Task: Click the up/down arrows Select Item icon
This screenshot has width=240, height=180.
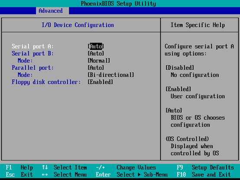Action: [45, 167]
